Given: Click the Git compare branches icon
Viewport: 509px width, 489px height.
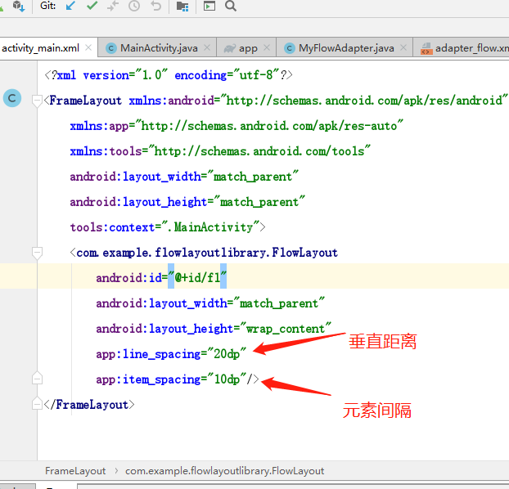Looking at the screenshot, I should pos(113,6).
